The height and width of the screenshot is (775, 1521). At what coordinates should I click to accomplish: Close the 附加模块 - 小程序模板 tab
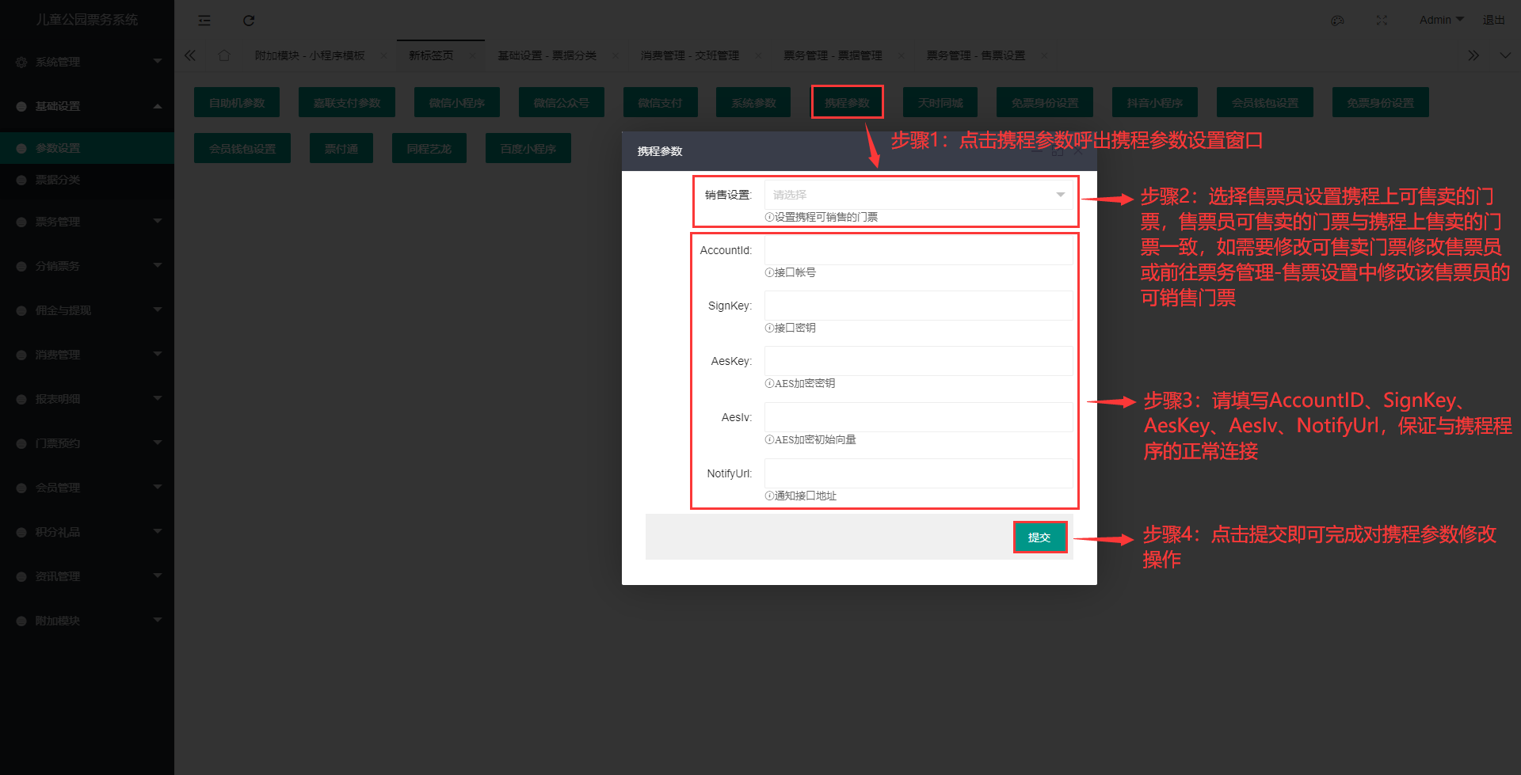pos(384,55)
